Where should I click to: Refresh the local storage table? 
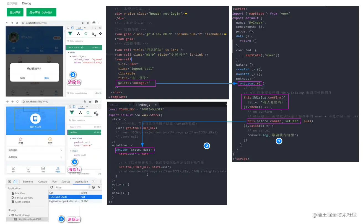click(51, 187)
